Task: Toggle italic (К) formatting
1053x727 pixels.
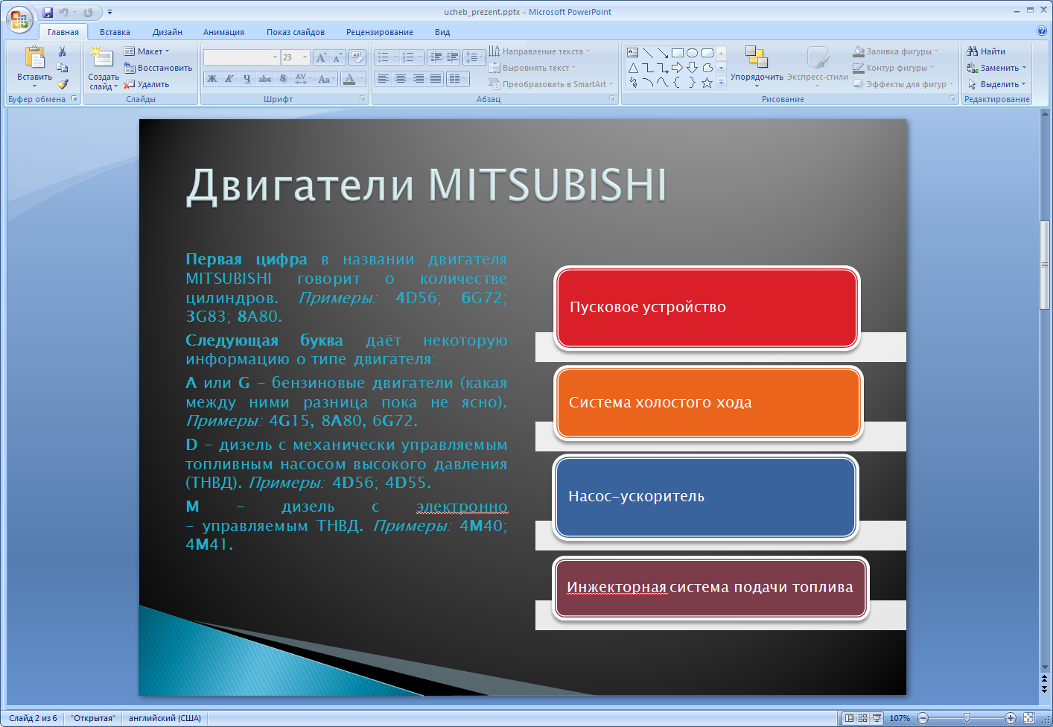Action: pyautogui.click(x=229, y=78)
